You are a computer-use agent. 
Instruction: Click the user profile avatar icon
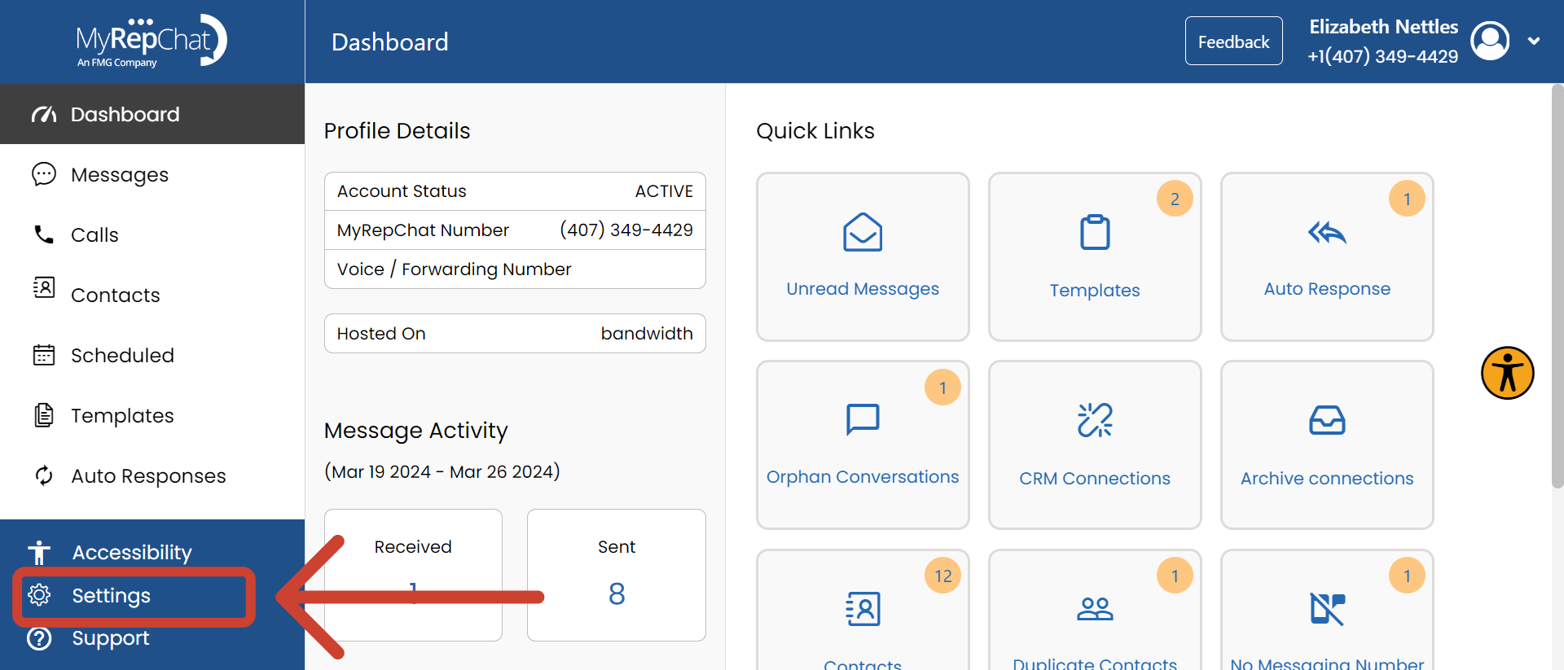tap(1491, 41)
